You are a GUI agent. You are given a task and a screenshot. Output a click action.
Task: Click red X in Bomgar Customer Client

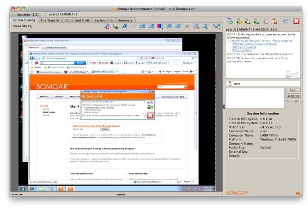150,115
